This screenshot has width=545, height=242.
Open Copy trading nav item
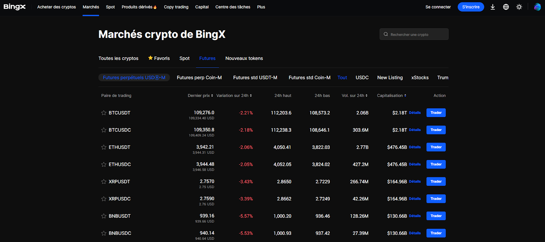[x=176, y=7]
